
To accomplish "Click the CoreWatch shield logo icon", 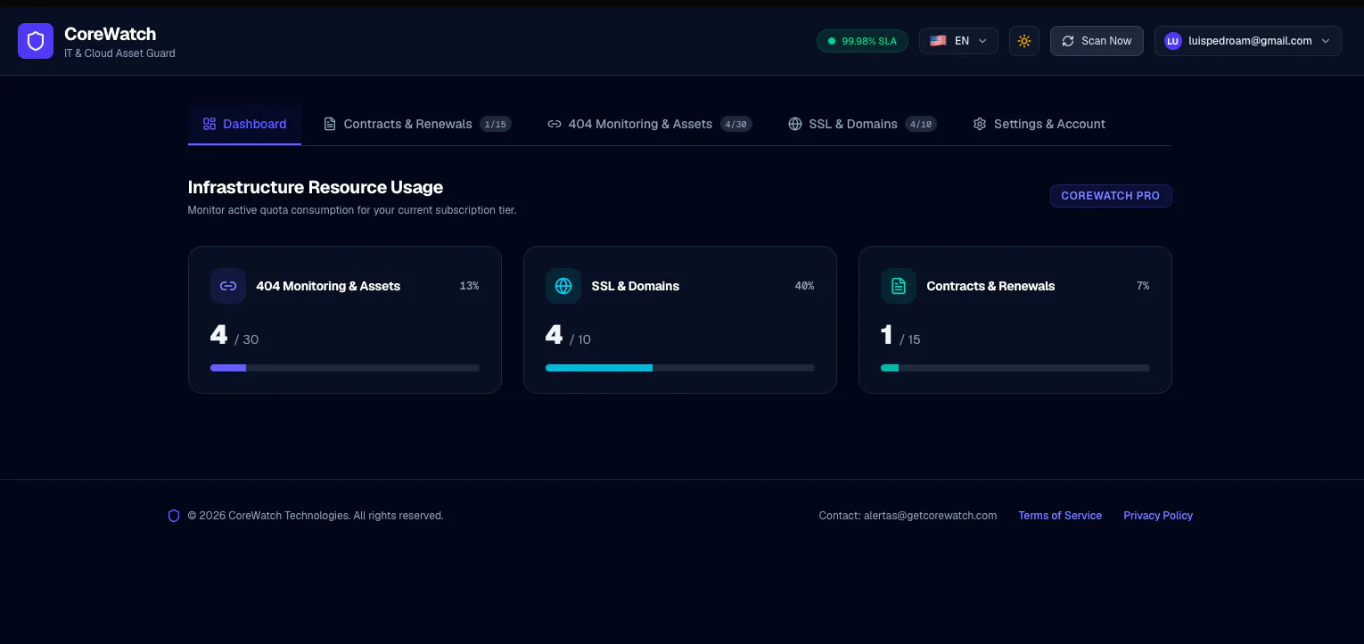I will pyautogui.click(x=36, y=41).
